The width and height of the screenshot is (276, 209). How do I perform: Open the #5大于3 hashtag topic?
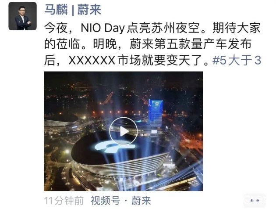[237, 60]
